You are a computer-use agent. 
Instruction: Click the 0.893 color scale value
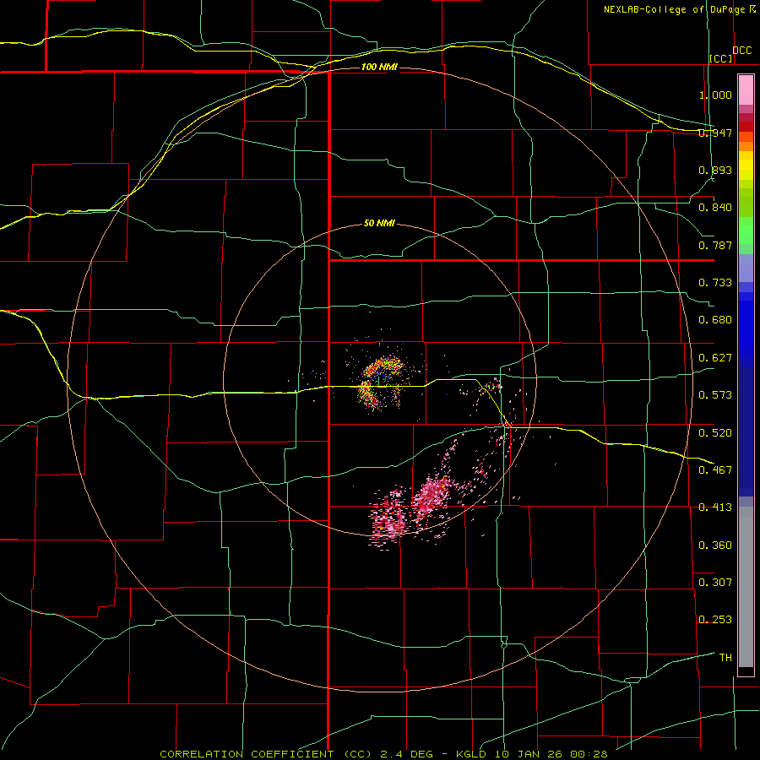pos(715,170)
